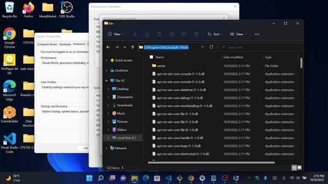Open Recycle Bin on the desktop
Viewport: 328px width, 184px height.
pyautogui.click(x=9, y=10)
